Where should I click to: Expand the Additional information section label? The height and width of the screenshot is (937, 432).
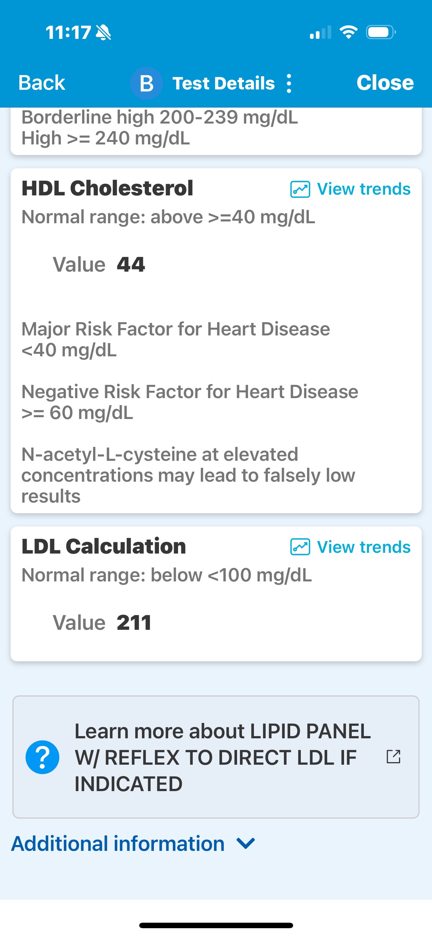pos(118,844)
